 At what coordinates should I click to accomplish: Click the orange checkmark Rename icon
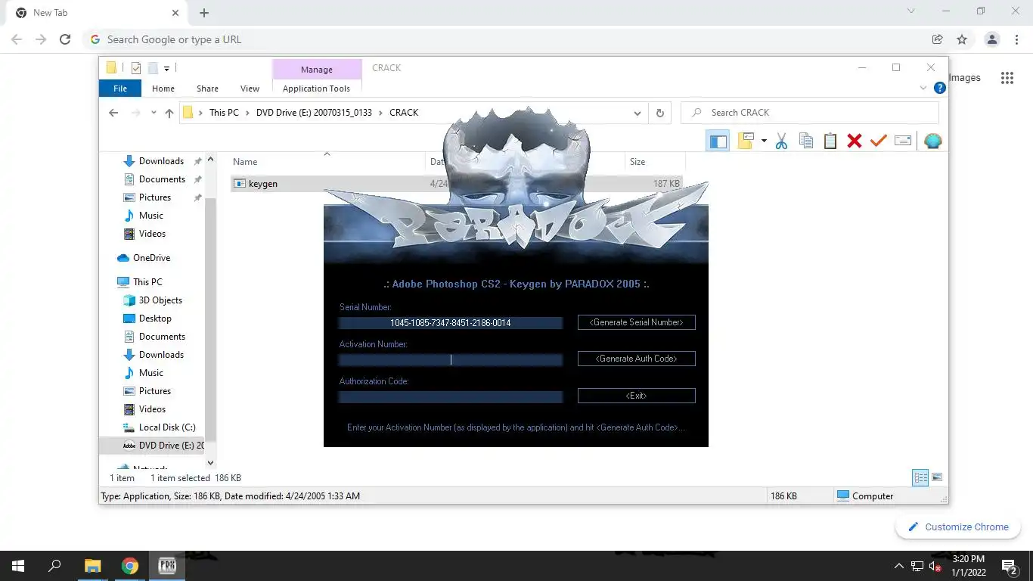click(x=878, y=141)
